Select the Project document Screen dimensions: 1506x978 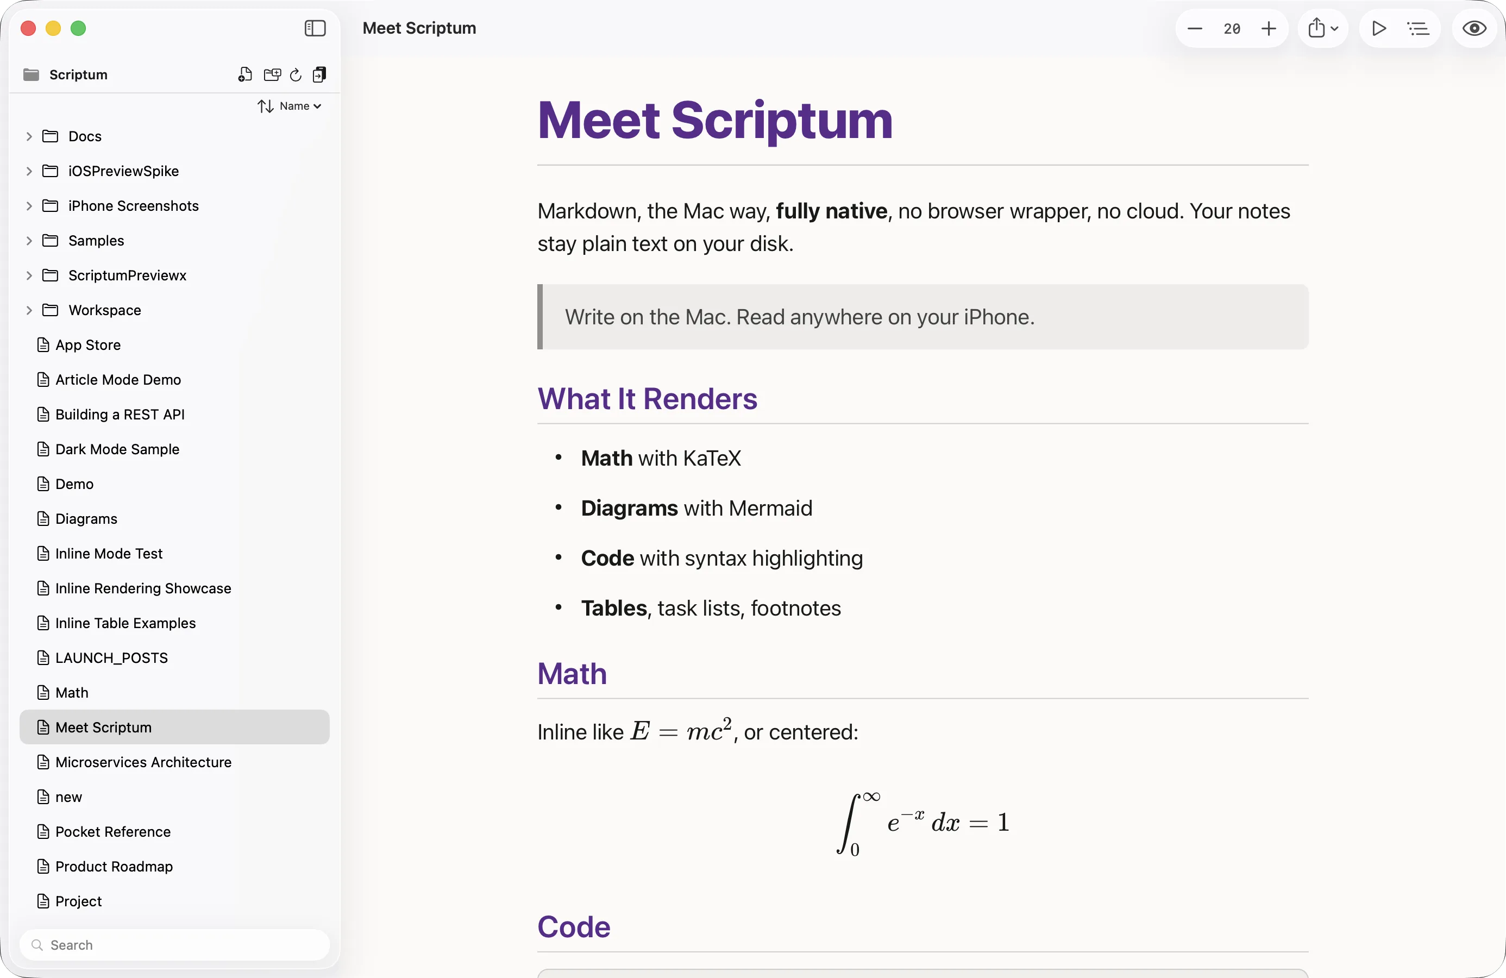(x=174, y=902)
